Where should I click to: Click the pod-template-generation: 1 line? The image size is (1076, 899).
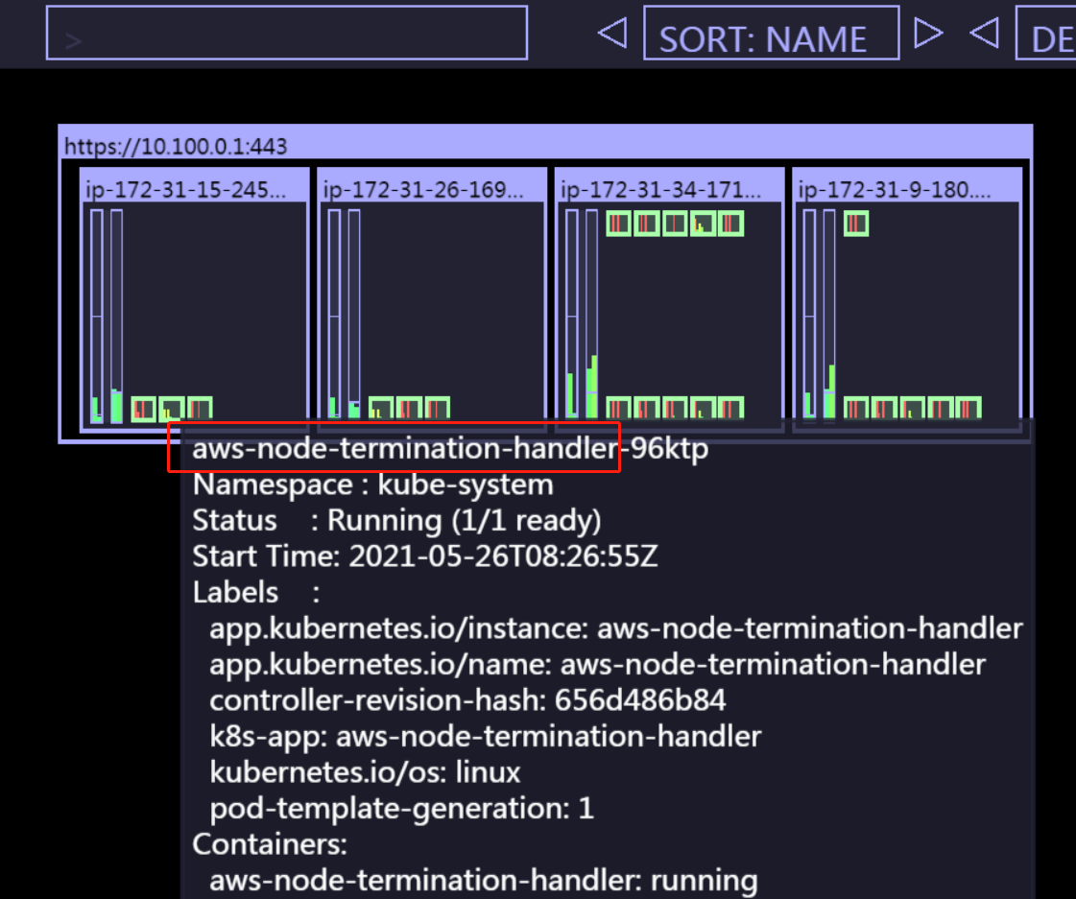pyautogui.click(x=401, y=809)
